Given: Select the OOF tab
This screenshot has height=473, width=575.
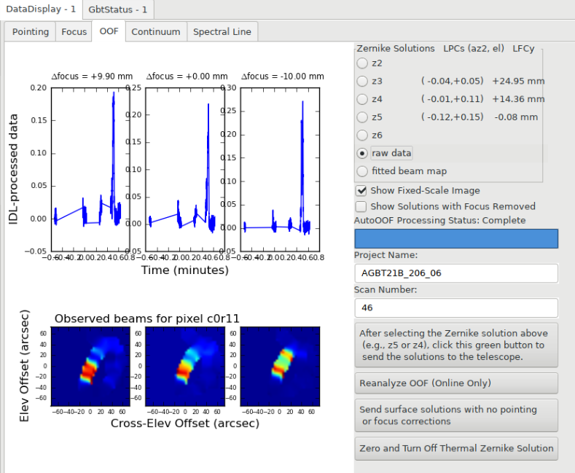Looking at the screenshot, I should point(109,31).
